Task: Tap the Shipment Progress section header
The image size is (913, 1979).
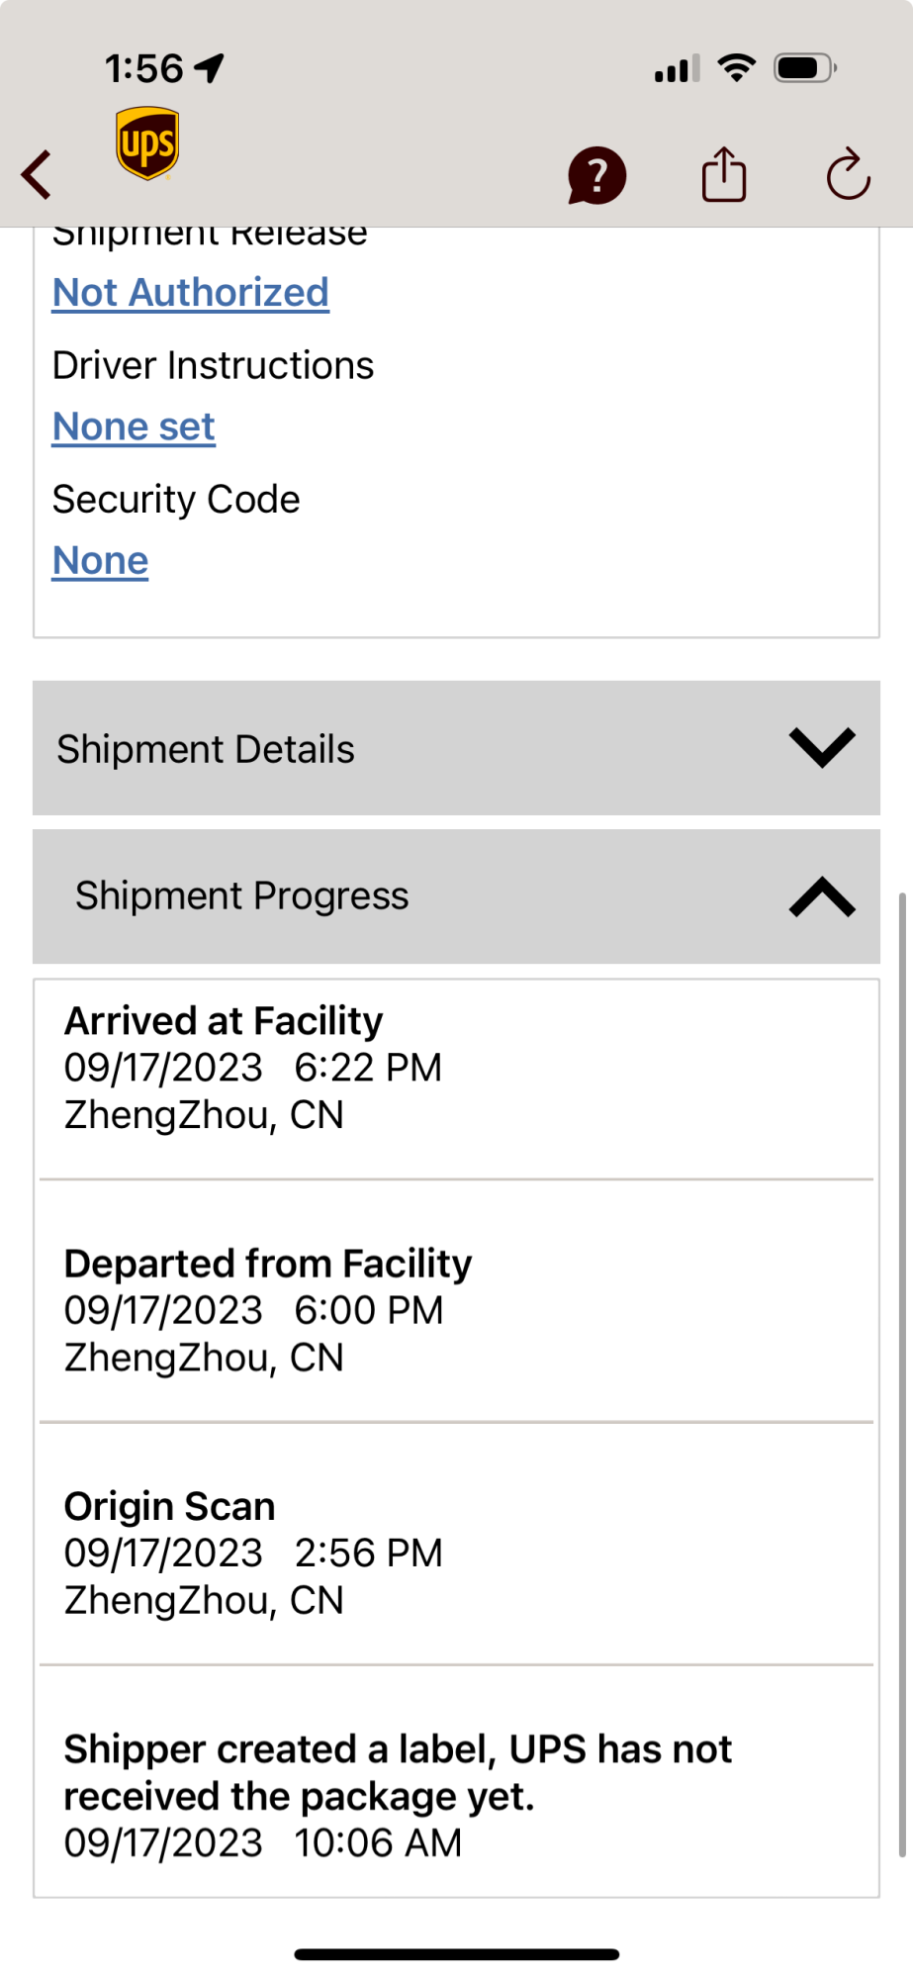Action: [x=456, y=896]
